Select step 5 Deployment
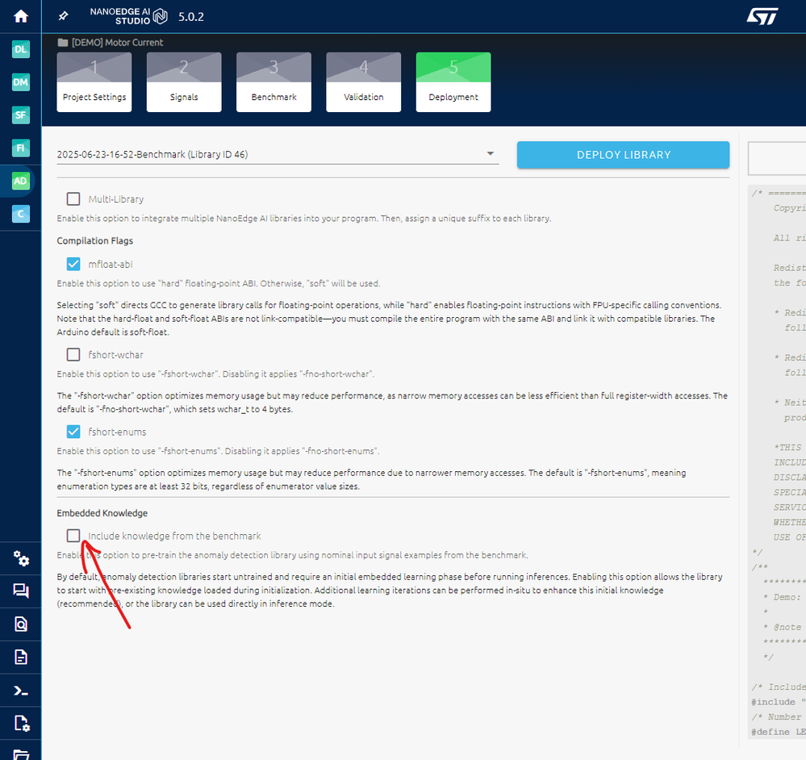 [453, 82]
